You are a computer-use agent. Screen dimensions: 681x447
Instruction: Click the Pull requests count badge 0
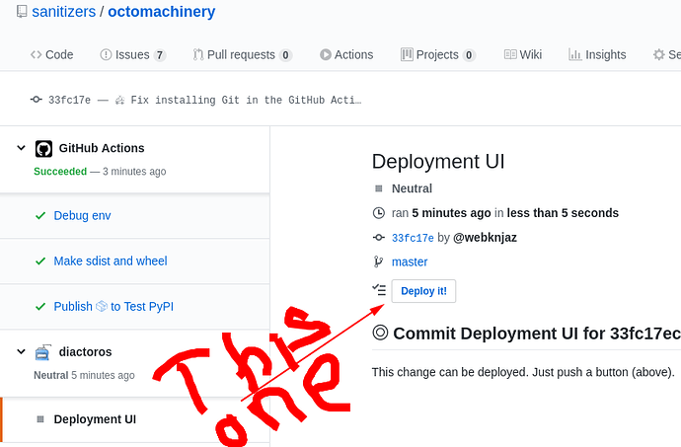[x=285, y=55]
